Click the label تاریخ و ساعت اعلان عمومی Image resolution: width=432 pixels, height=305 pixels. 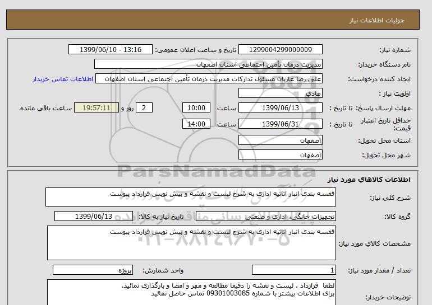tap(196, 50)
